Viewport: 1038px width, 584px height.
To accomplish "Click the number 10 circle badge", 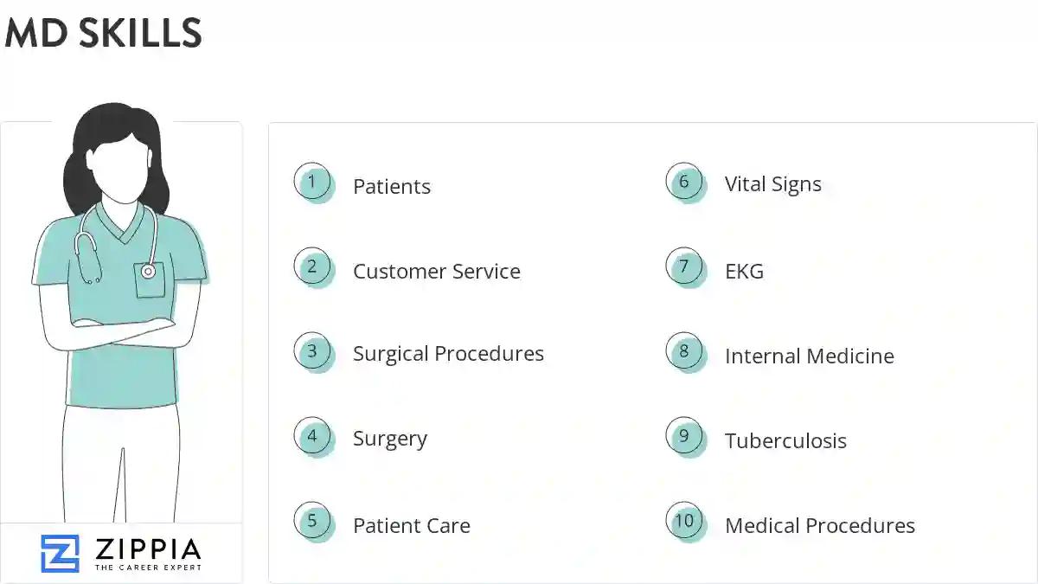I will 684,521.
